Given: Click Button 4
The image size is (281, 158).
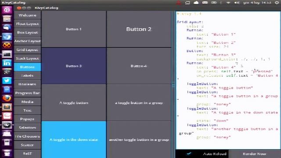Looking at the screenshot, I should [x=139, y=66].
